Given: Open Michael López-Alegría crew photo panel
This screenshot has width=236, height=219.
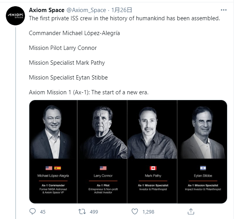Looking at the screenshot, I should tap(53, 152).
